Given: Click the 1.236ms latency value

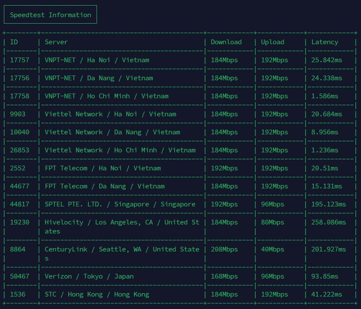Looking at the screenshot, I should 325,150.
